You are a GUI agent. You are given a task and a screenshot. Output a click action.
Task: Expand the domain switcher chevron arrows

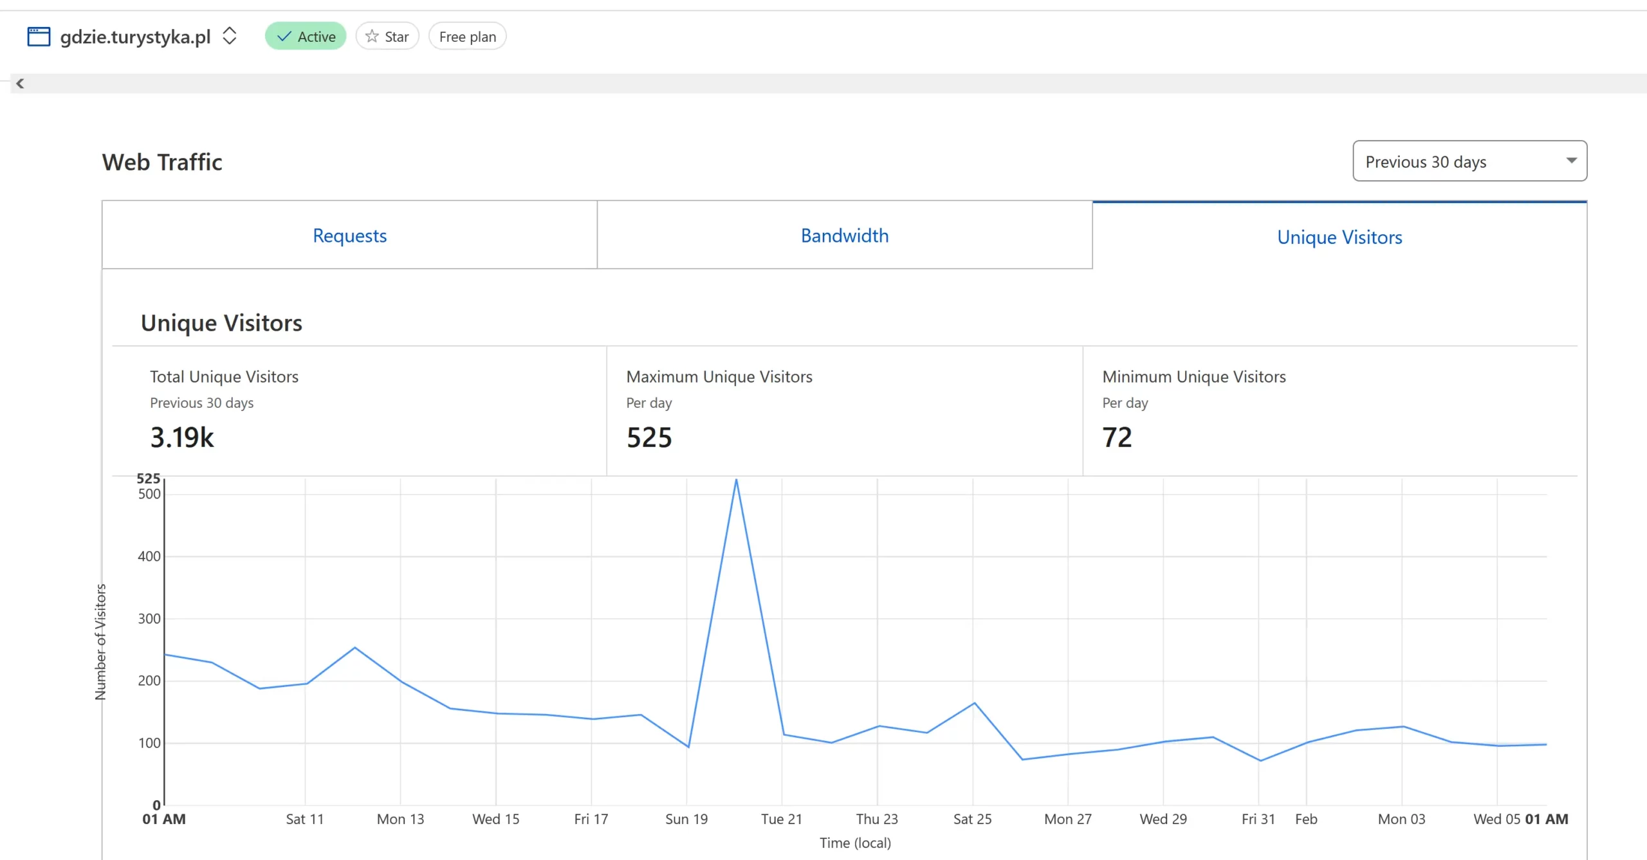tap(230, 36)
